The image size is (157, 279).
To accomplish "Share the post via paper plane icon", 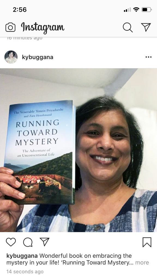I will coord(44,242).
